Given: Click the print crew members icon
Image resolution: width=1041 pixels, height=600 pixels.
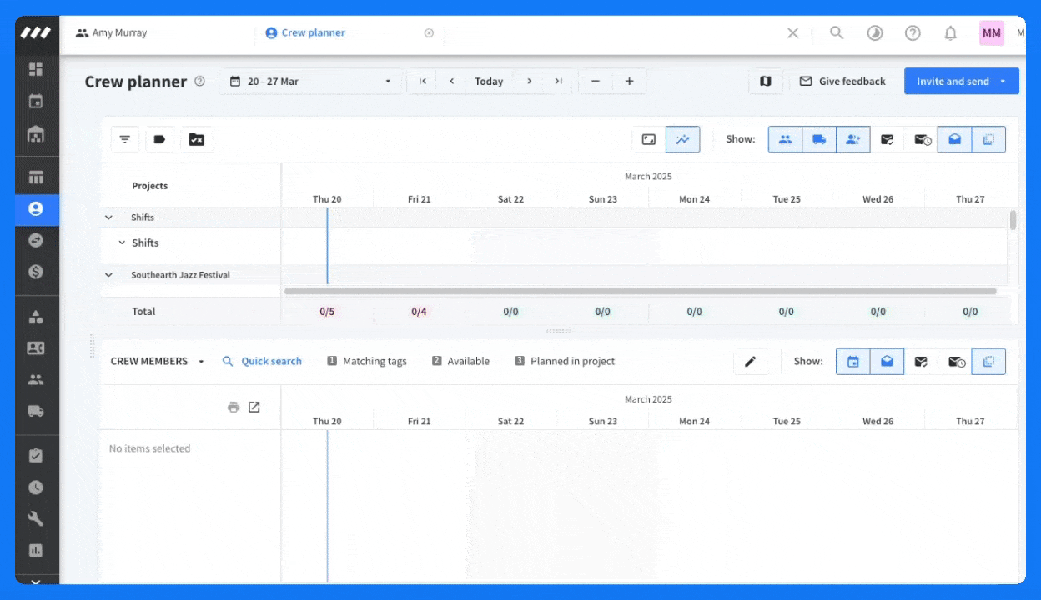Looking at the screenshot, I should [234, 407].
